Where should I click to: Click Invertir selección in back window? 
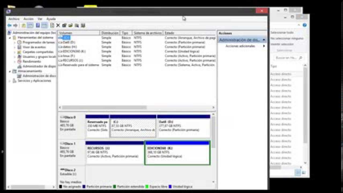(x=282, y=44)
